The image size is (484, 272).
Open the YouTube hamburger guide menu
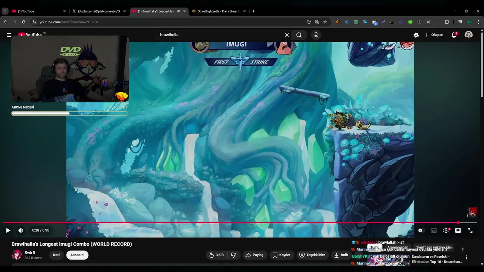tap(9, 35)
